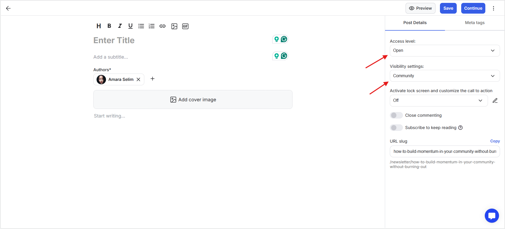The height and width of the screenshot is (229, 505).
Task: Click the lightbulb suggestion icon beside the title
Action: point(277,39)
